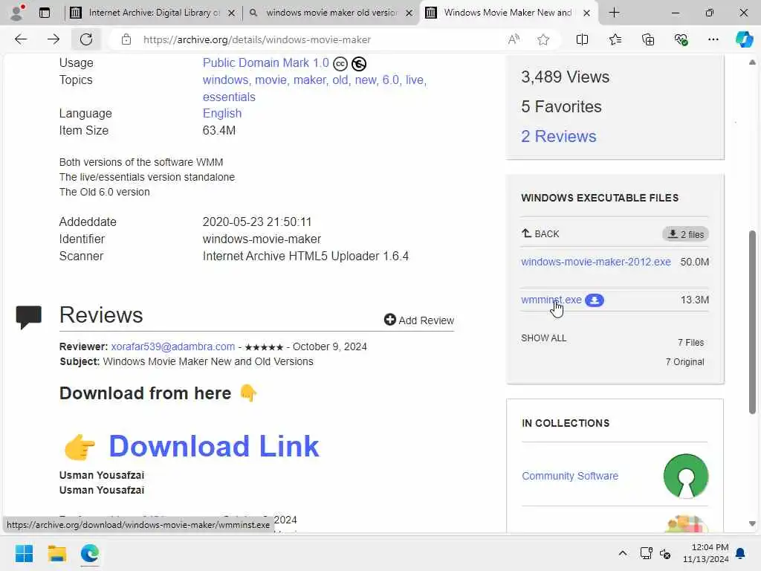Open the notification bell icon
Screen dimensions: 761x571
(741, 553)
